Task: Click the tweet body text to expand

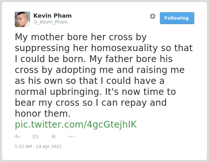Action: pyautogui.click(x=104, y=75)
